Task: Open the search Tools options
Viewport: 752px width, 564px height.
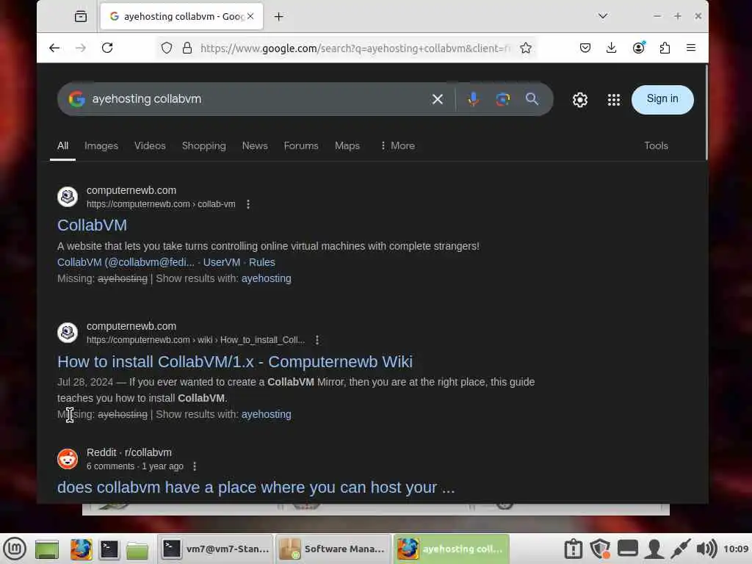Action: (x=656, y=146)
